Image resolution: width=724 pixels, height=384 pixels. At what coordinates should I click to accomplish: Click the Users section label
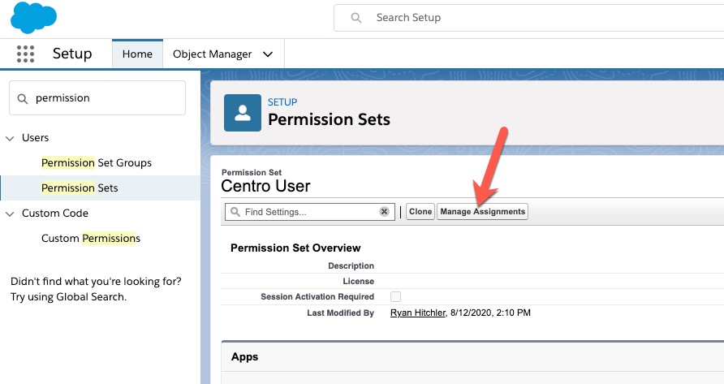[35, 138]
